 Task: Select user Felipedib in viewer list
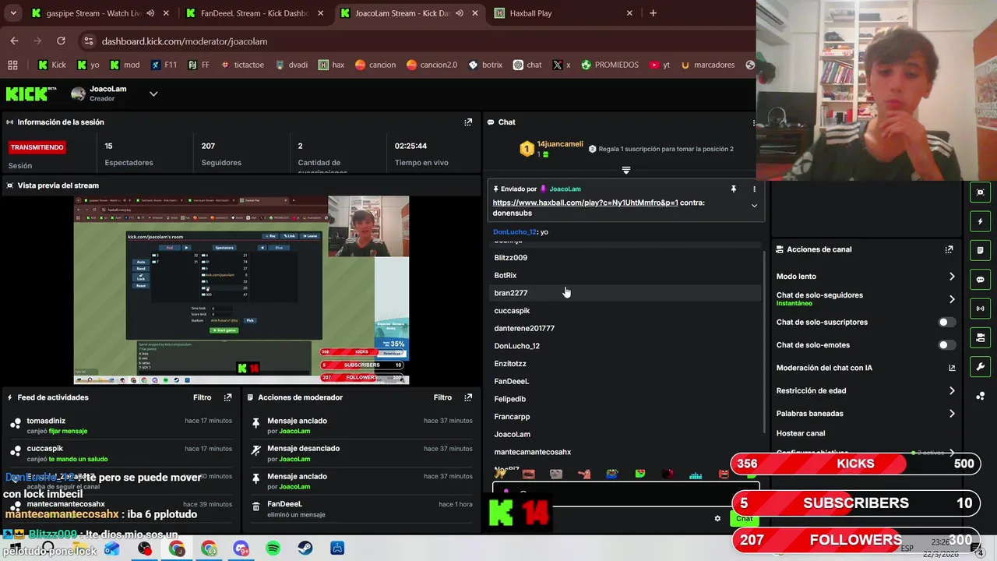click(x=509, y=399)
